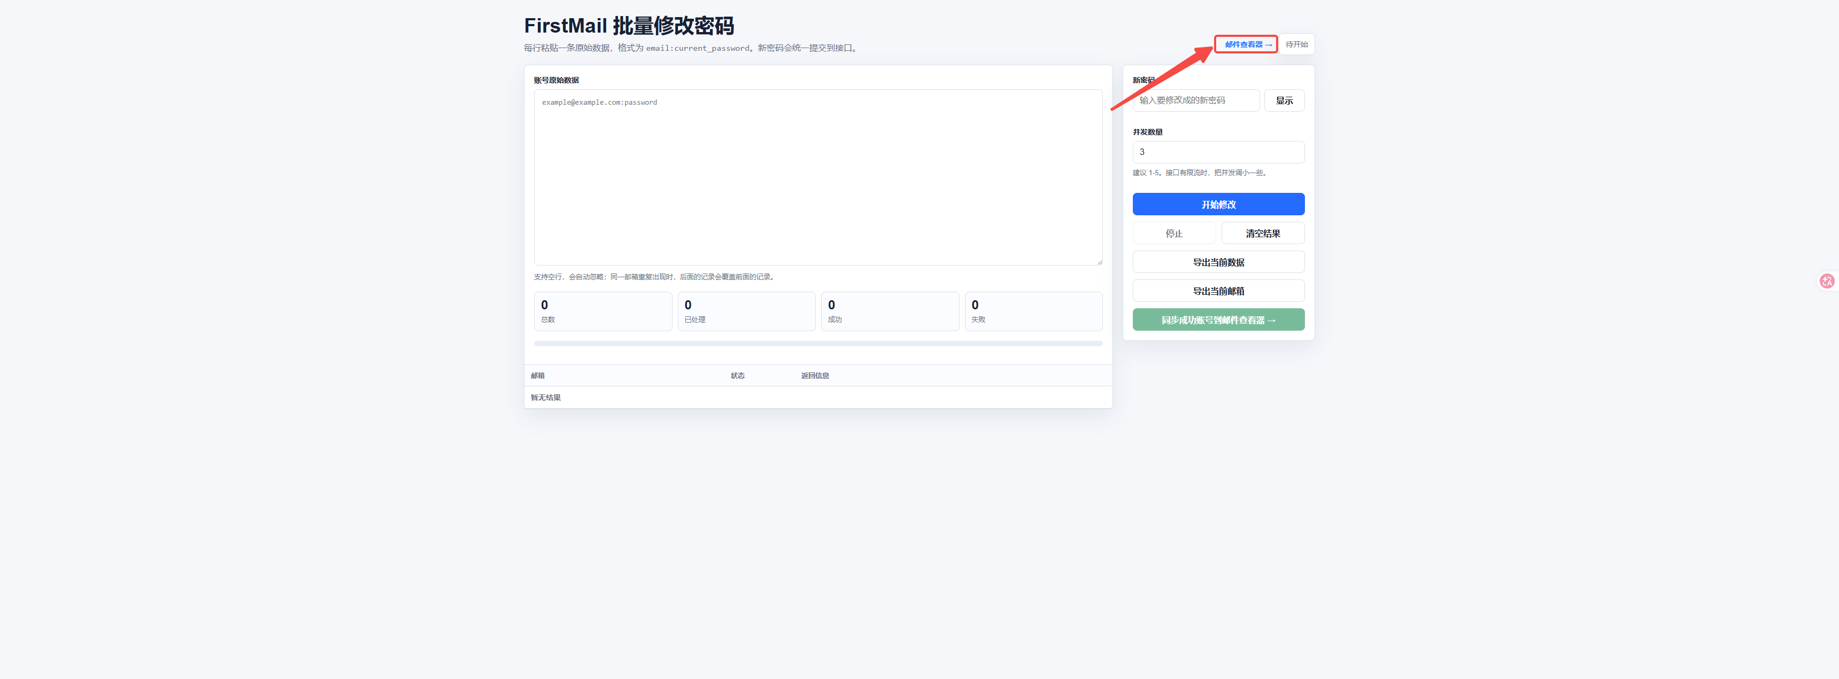Click the 成功 counter card
The width and height of the screenshot is (1839, 679).
coord(890,311)
